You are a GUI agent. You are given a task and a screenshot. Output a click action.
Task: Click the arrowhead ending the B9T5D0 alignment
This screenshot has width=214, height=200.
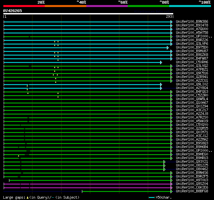click(x=168, y=48)
